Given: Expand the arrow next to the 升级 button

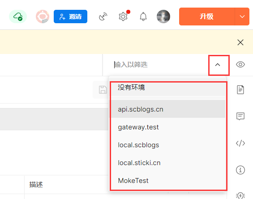Looking at the screenshot, I should pyautogui.click(x=242, y=17).
